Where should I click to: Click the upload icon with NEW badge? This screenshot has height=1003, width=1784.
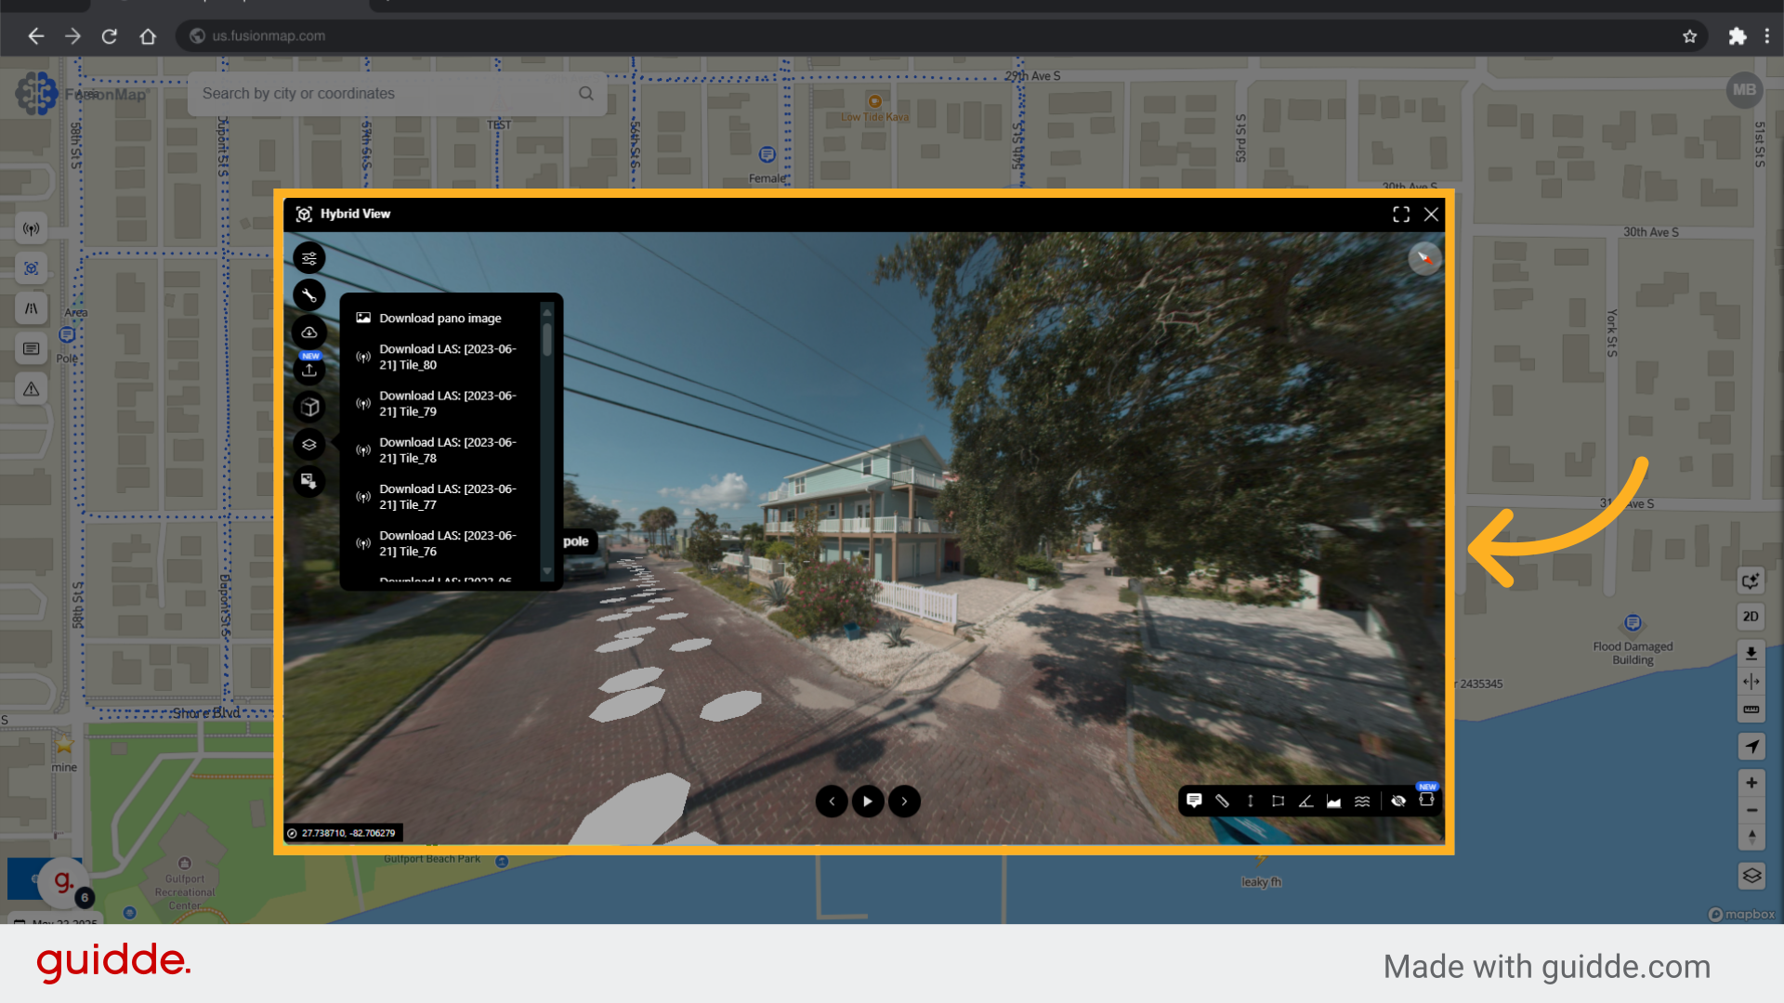[x=309, y=369]
